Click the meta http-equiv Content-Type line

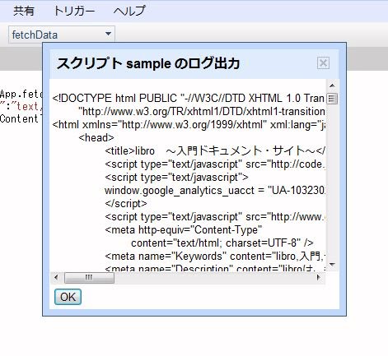(183, 229)
